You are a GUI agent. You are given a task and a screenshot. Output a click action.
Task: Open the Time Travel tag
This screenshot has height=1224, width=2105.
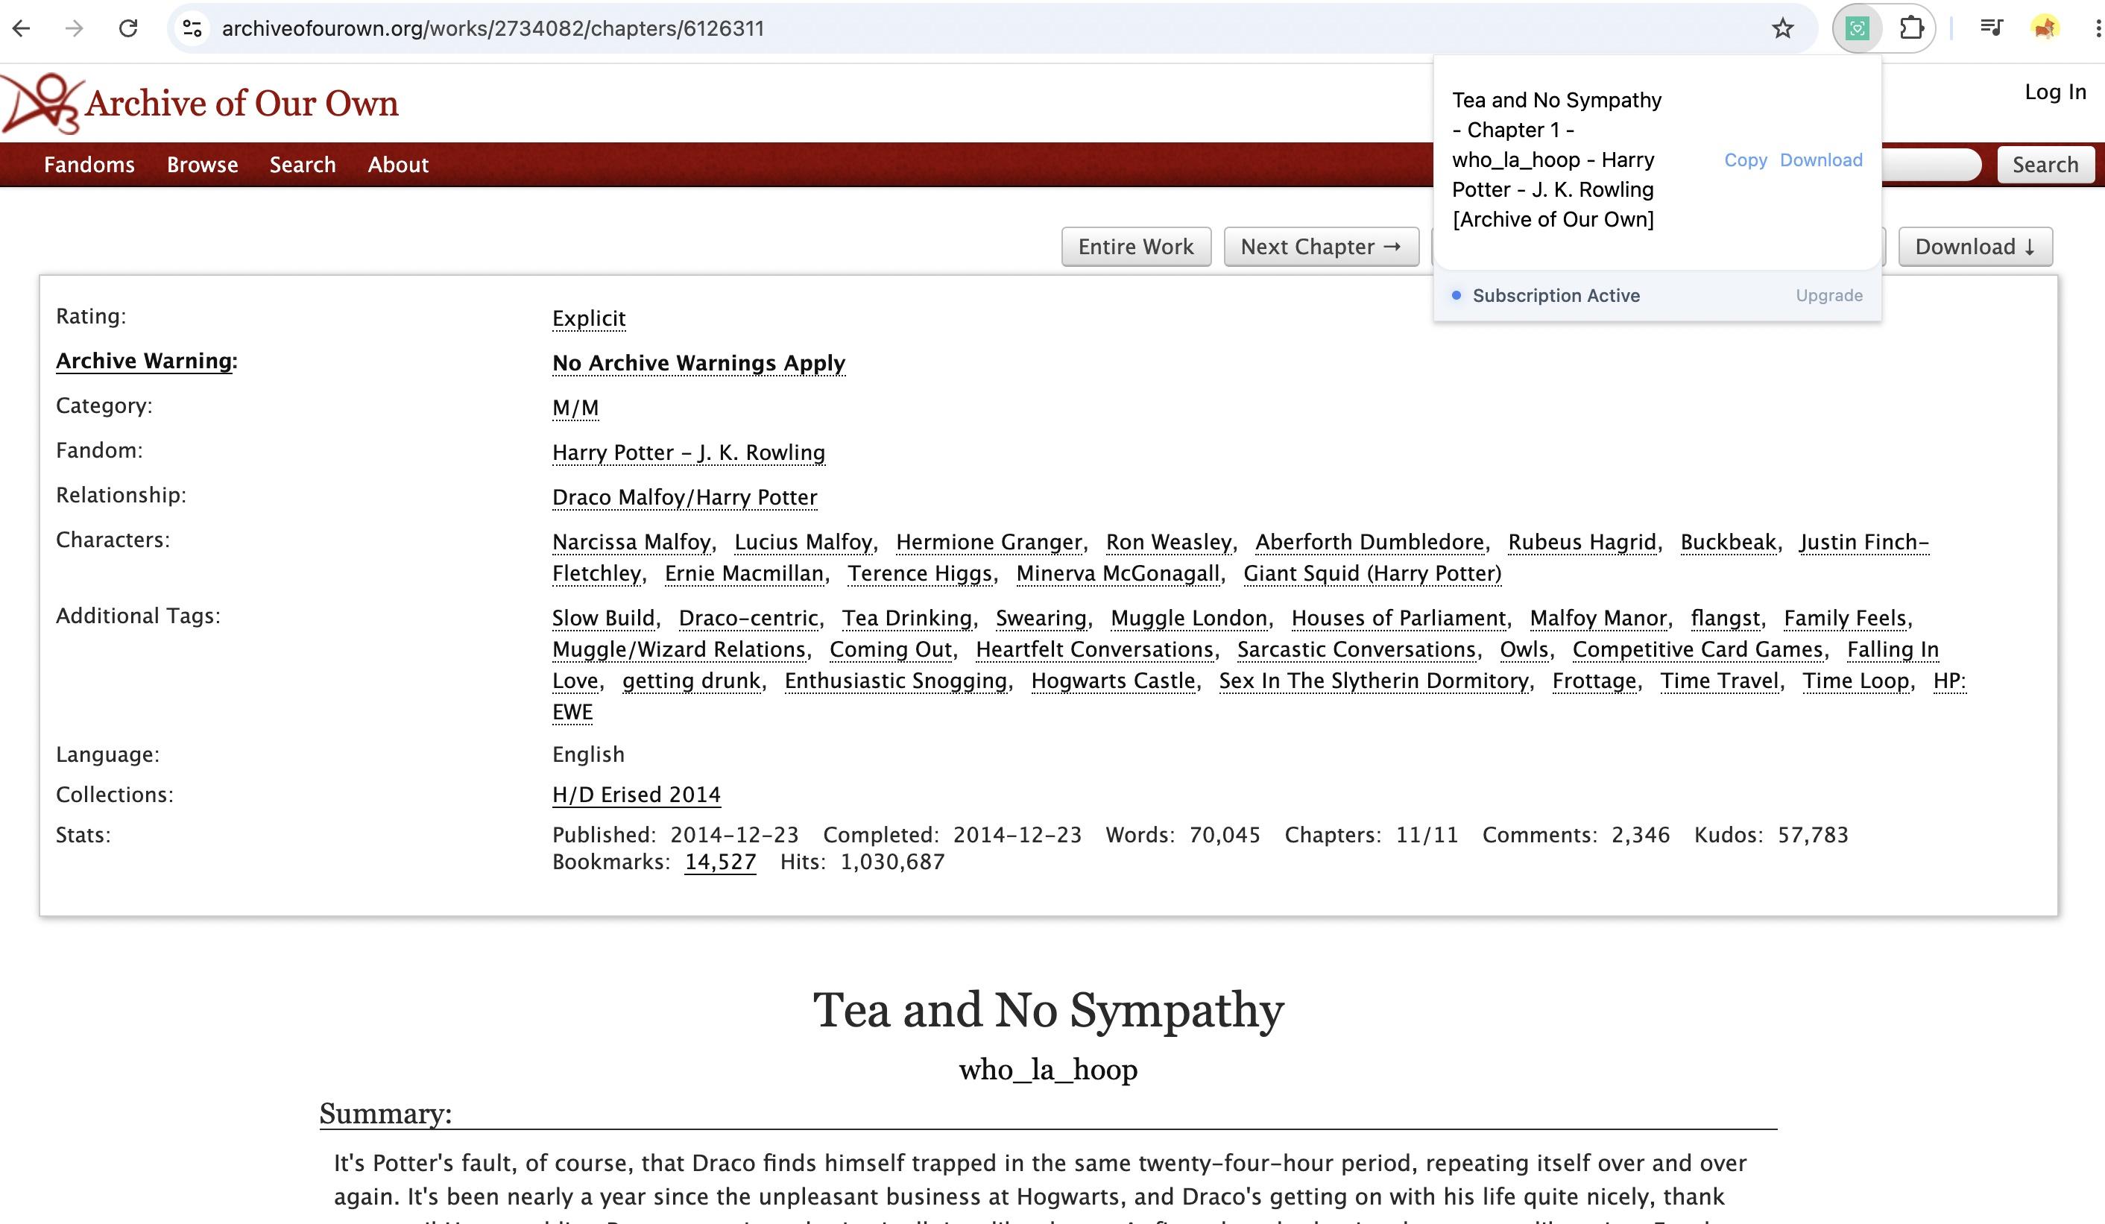pyautogui.click(x=1719, y=681)
